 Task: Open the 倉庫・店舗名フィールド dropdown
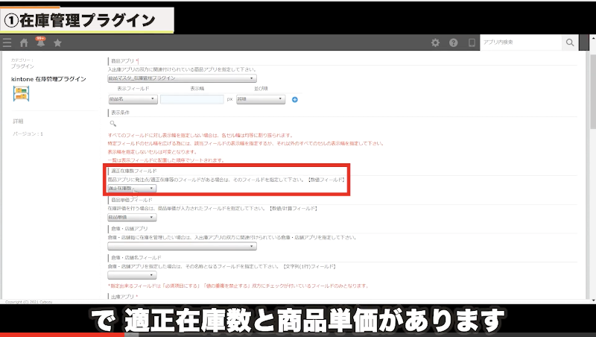(133, 274)
